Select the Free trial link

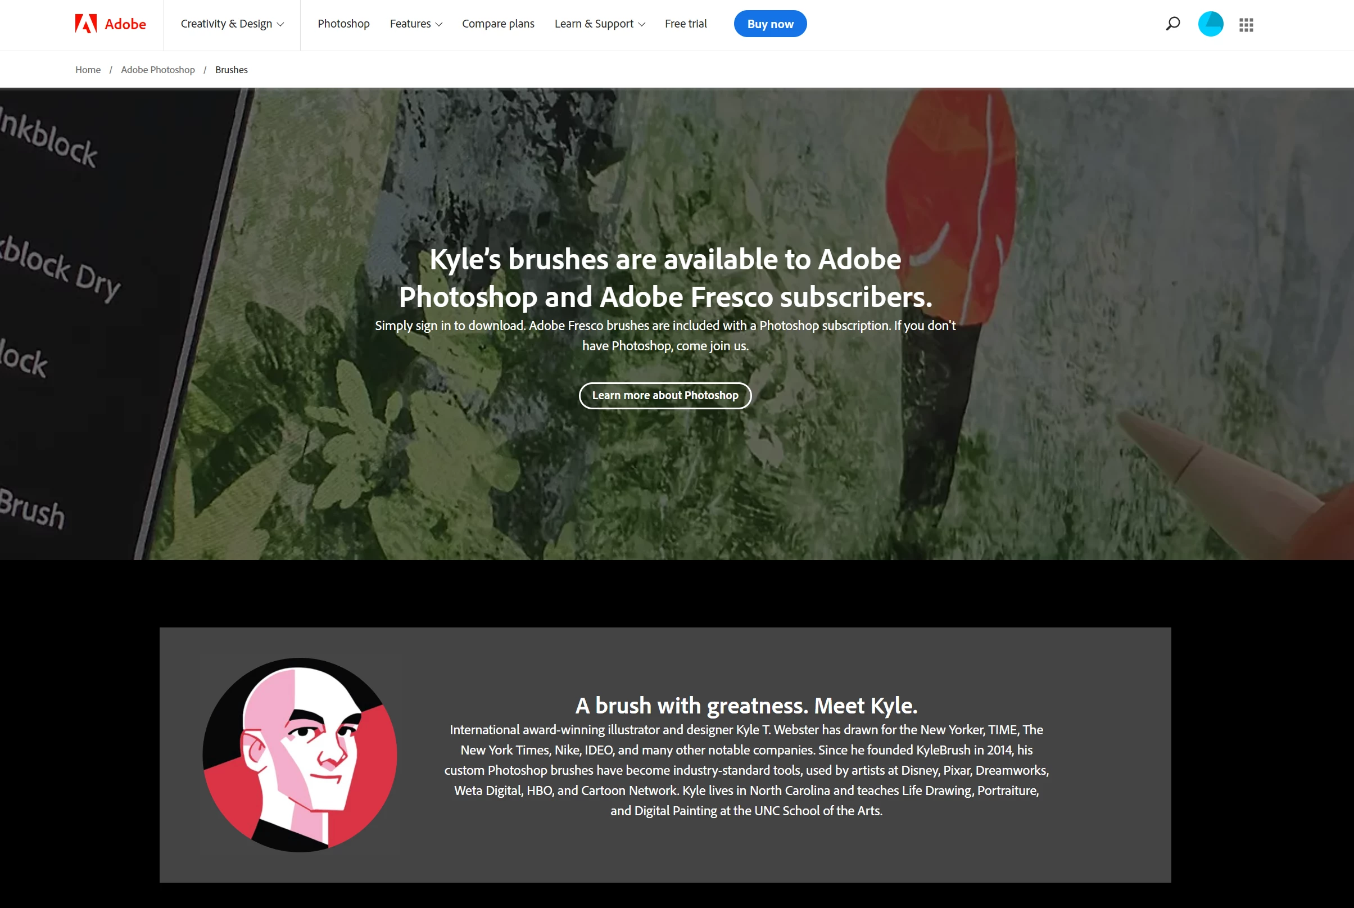coord(685,24)
